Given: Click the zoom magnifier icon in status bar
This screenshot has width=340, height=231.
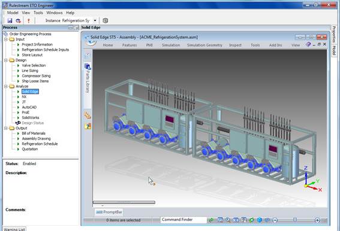Looking at the screenshot, I should [228, 220].
